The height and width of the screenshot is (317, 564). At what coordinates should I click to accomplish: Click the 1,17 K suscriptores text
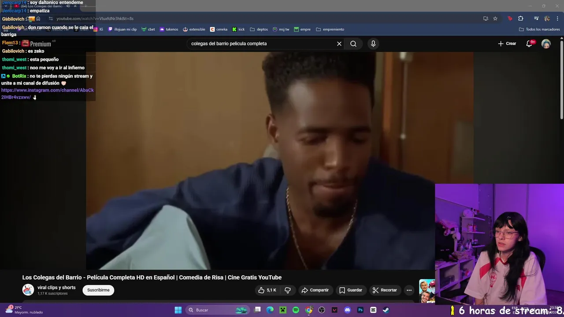click(x=52, y=294)
